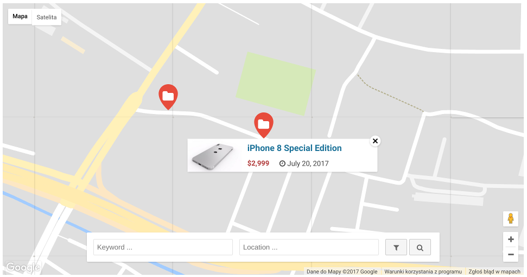Click the left red folder map marker
Image resolution: width=527 pixels, height=277 pixels.
point(168,97)
